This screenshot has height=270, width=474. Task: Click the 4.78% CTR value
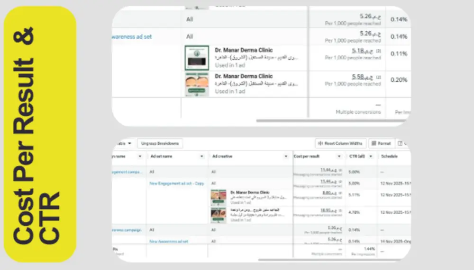click(354, 212)
